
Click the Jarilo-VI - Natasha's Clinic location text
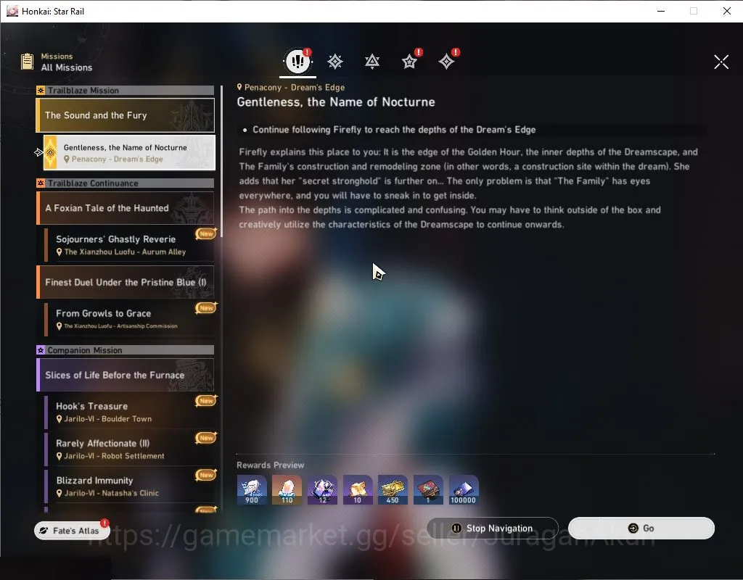[x=111, y=493]
